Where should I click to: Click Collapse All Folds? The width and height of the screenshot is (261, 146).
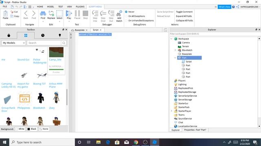pyautogui.click(x=184, y=21)
